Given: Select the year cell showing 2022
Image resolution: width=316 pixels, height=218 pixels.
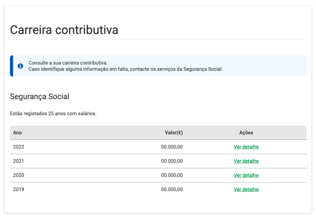Looking at the screenshot, I should 18,147.
